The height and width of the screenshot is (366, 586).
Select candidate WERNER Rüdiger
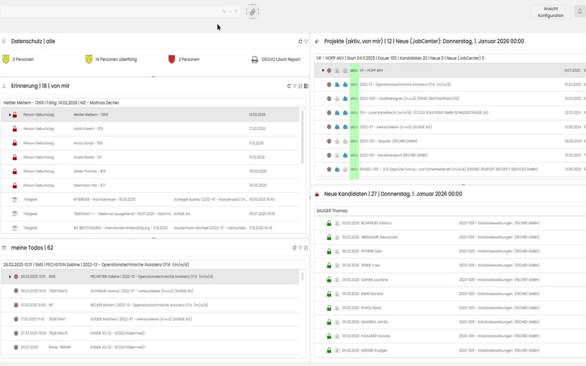coord(450,350)
